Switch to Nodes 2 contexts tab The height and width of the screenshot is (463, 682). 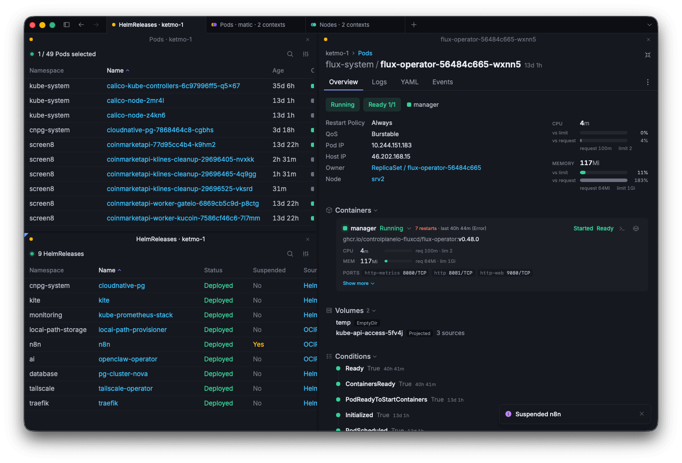click(355, 25)
